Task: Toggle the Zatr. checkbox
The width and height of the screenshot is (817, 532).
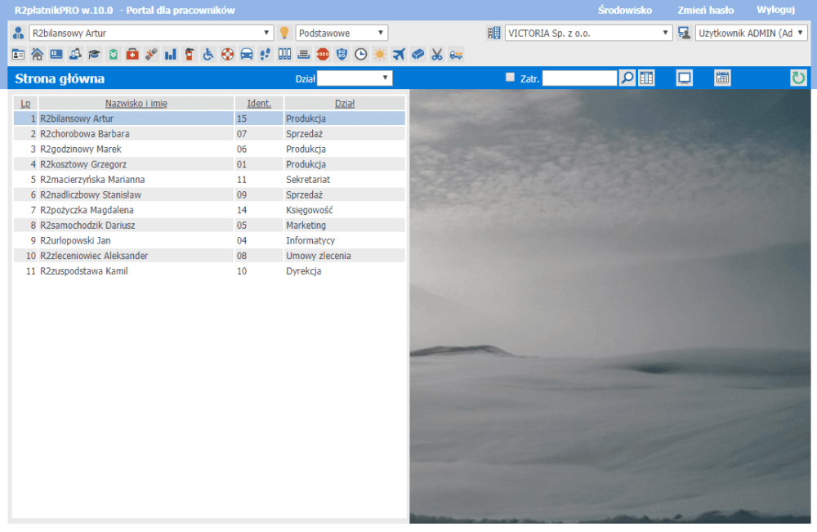Action: tap(510, 78)
